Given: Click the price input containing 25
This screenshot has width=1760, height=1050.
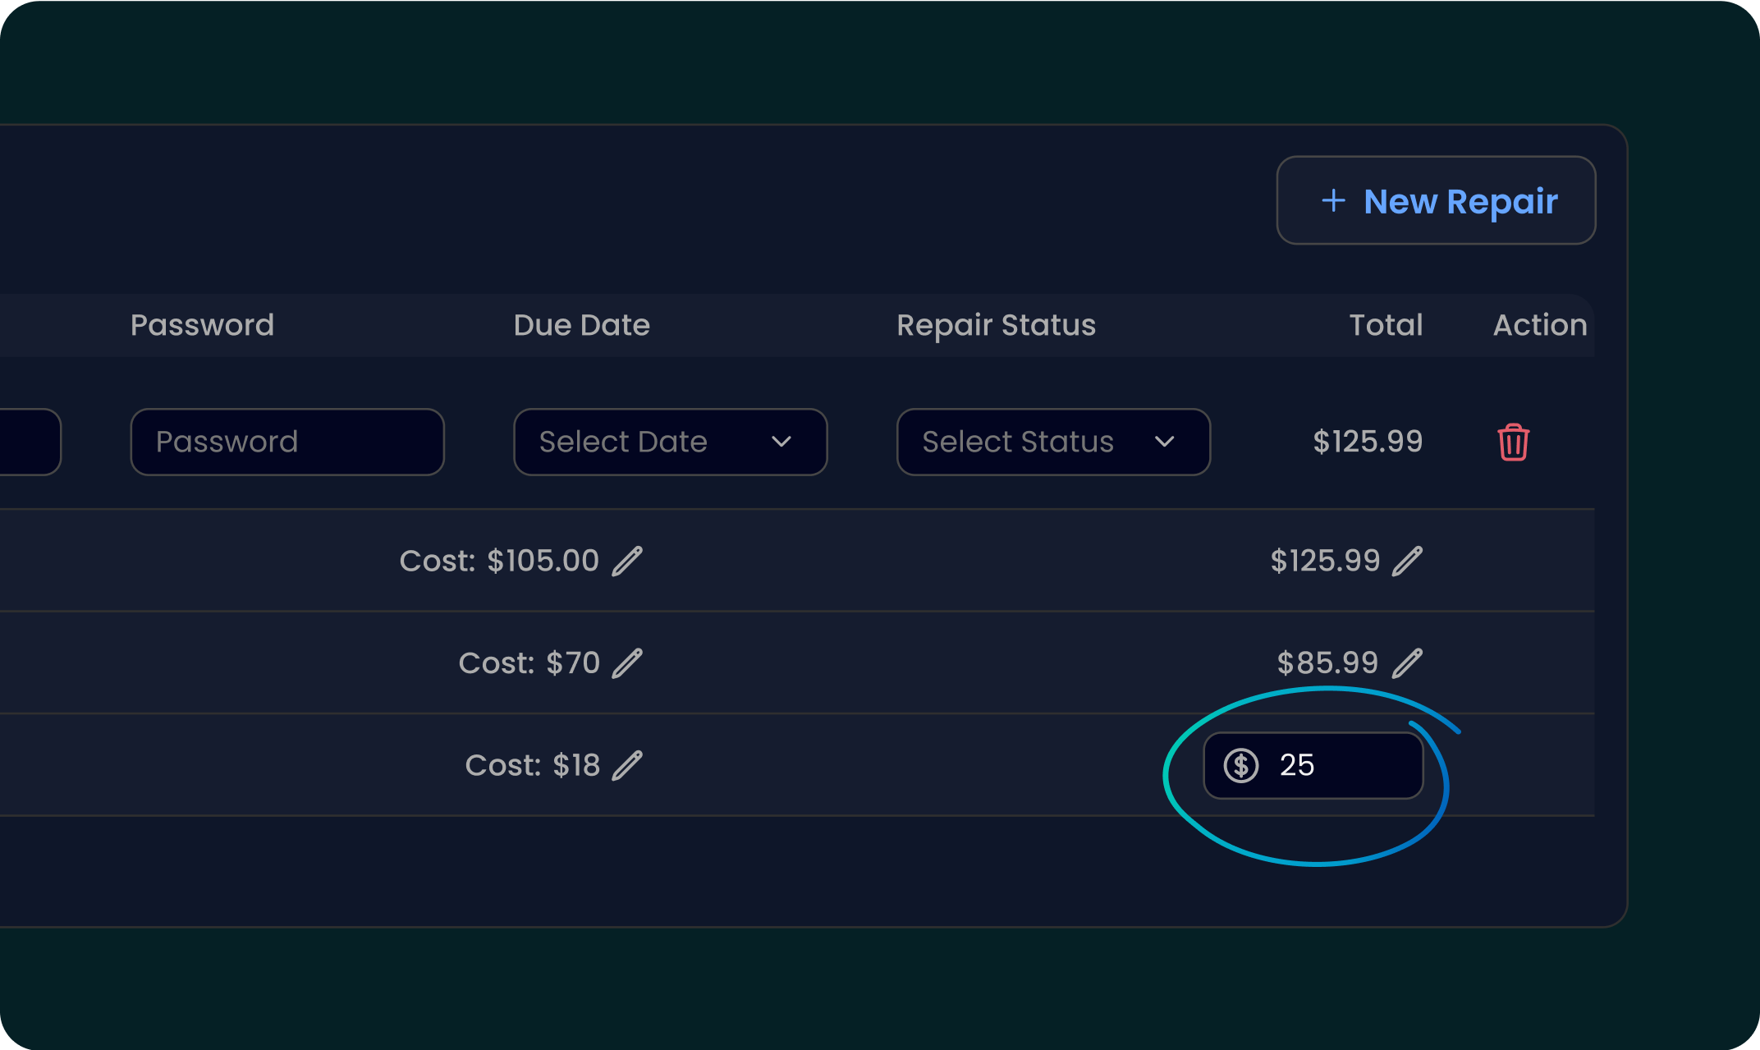Looking at the screenshot, I should [x=1346, y=765].
